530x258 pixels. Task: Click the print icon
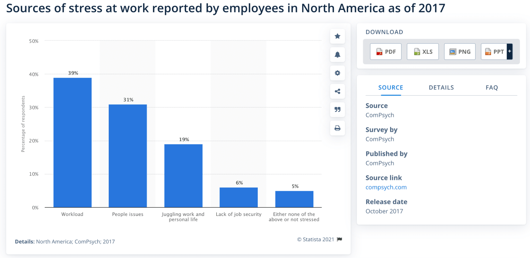coord(337,128)
